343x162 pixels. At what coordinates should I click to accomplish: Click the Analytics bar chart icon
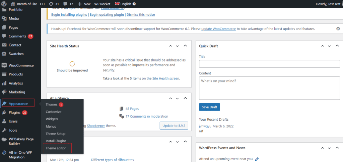pos(4,83)
